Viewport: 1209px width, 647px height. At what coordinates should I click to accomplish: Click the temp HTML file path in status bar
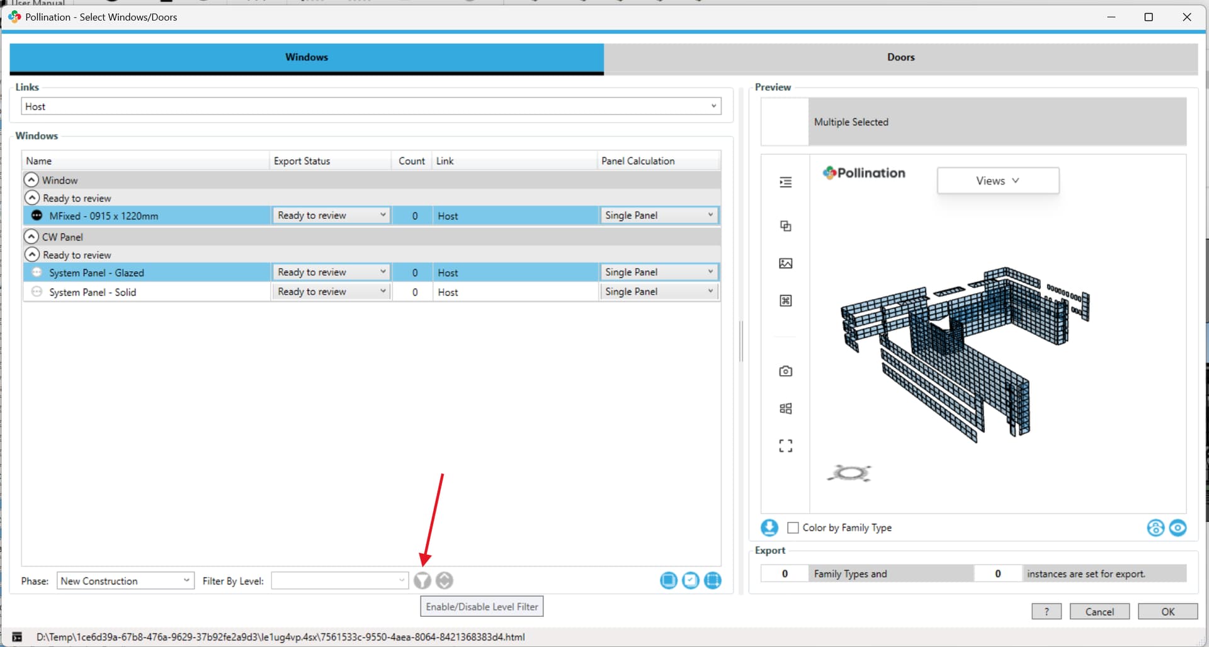click(280, 637)
